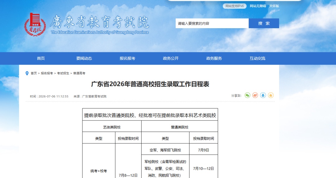Share the article to Weibo icon
The width and height of the screenshot is (336, 178).
(x=255, y=95)
